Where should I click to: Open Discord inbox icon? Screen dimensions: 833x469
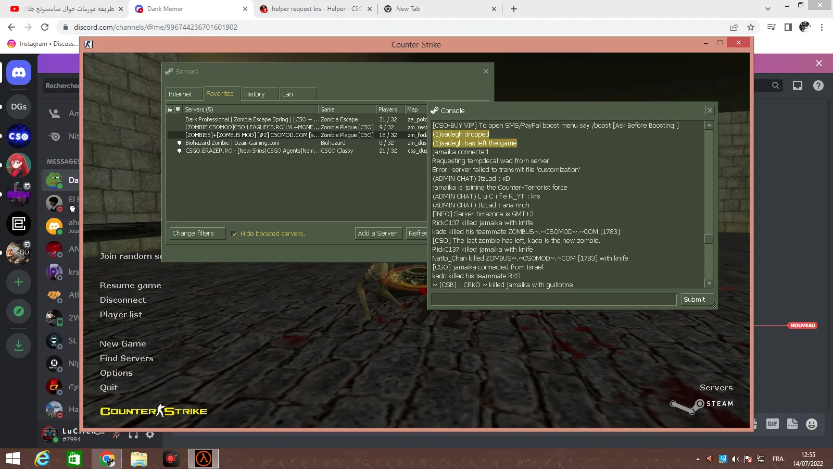coord(798,85)
